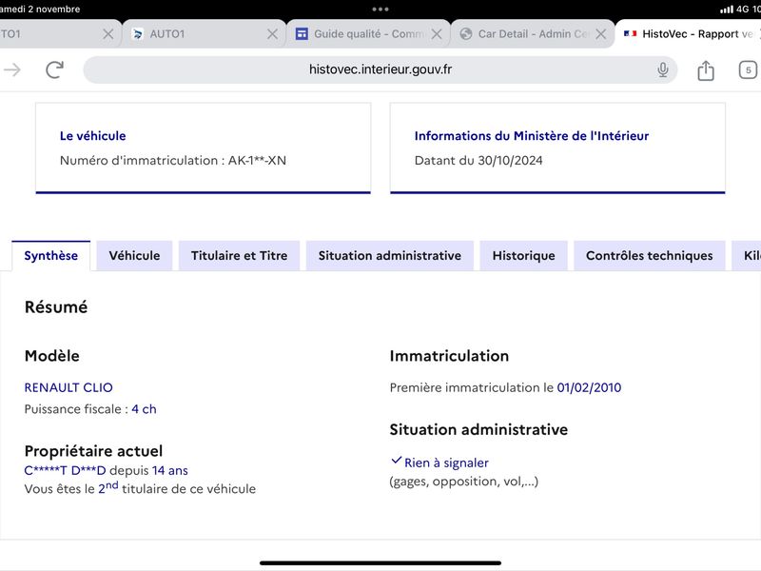Tap the 4G signal status indicator
761x571 pixels.
740,10
